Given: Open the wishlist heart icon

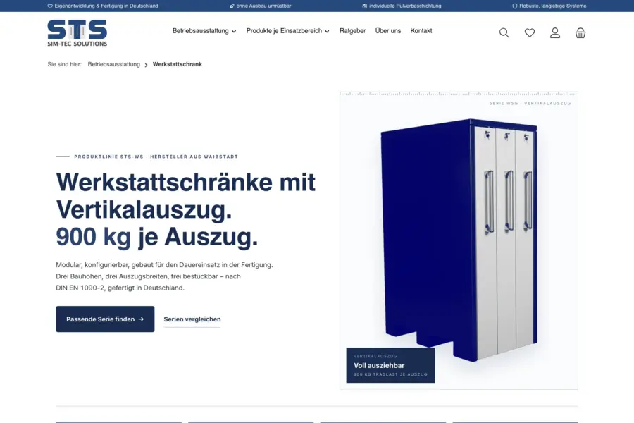Looking at the screenshot, I should [530, 33].
